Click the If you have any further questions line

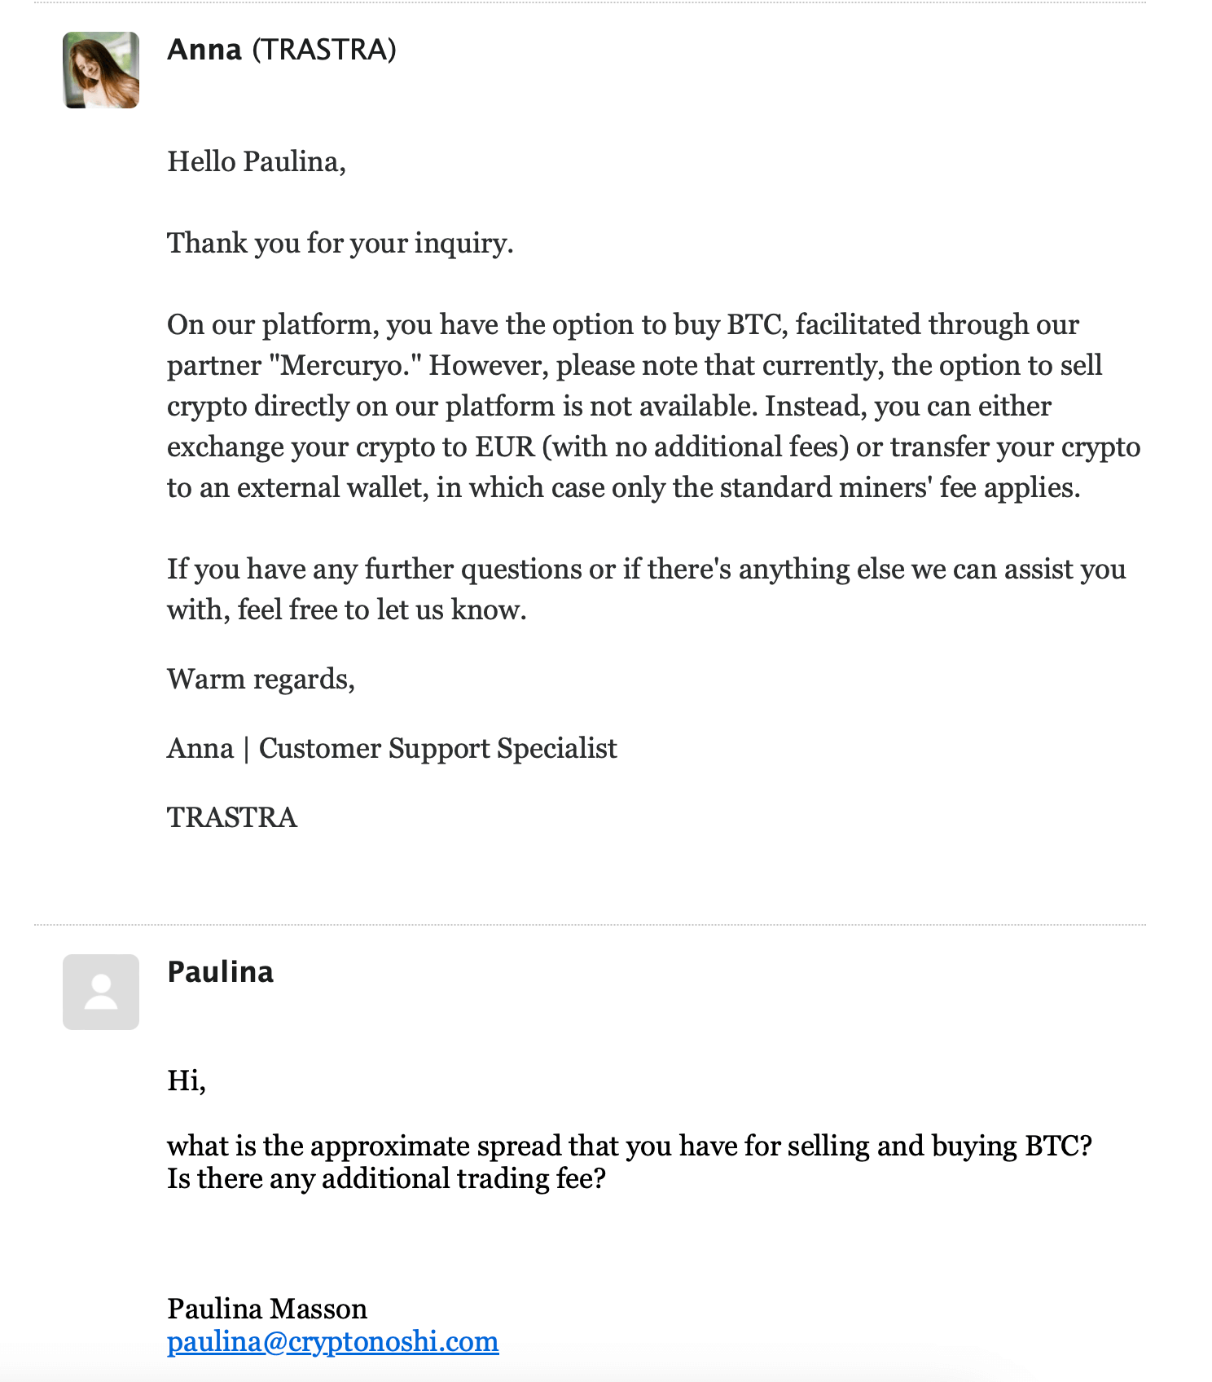(x=647, y=590)
